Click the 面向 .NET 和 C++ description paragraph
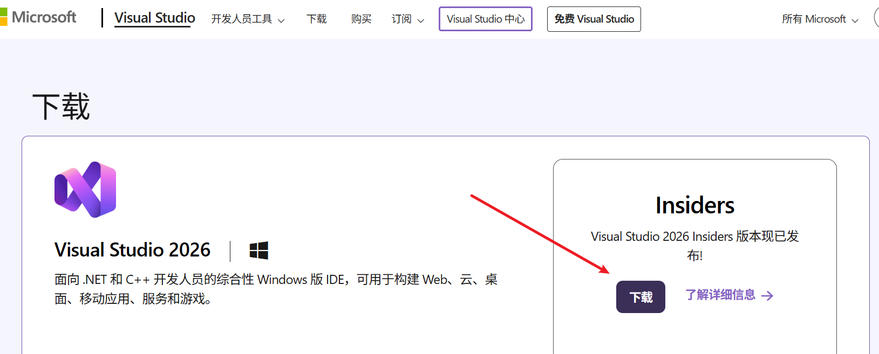Viewport: 879px width, 354px height. (276, 289)
